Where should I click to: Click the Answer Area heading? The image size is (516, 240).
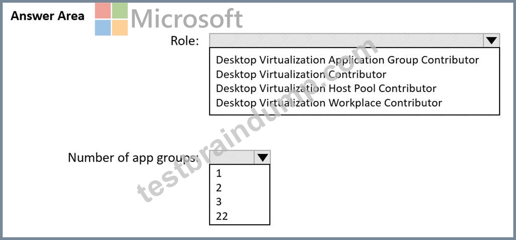[x=48, y=16]
